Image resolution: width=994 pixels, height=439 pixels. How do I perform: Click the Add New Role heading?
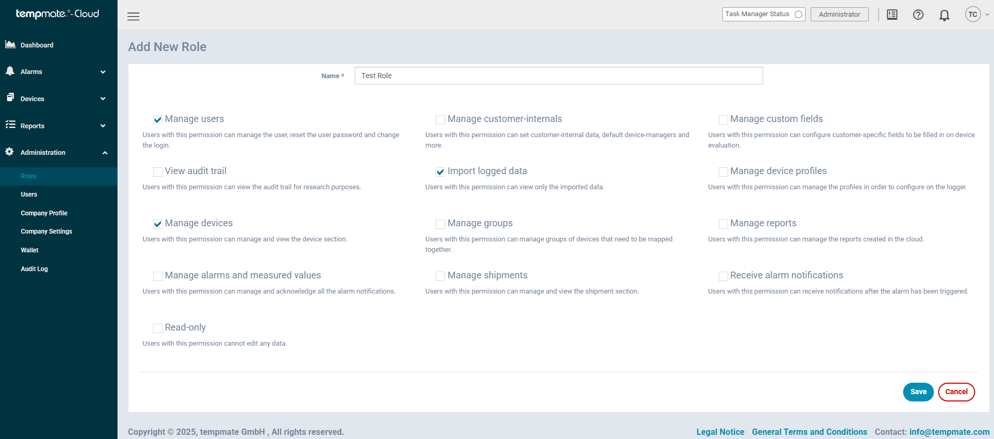167,47
